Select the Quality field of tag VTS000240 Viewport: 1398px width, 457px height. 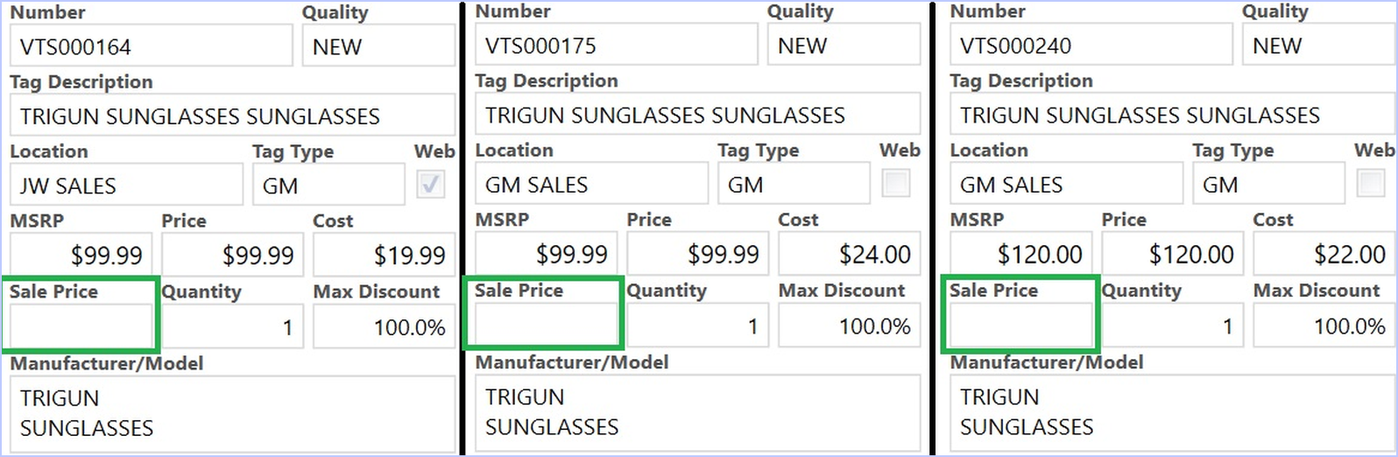[1319, 46]
